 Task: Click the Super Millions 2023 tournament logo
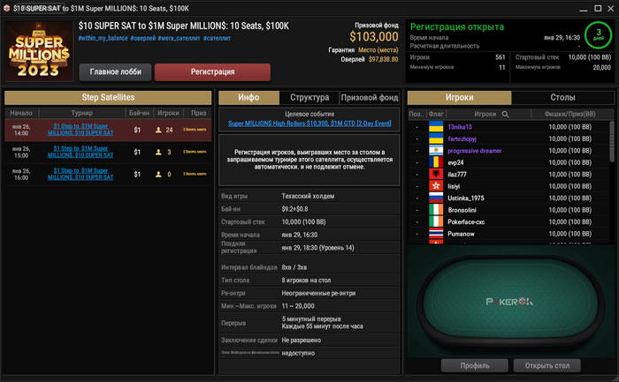click(x=39, y=51)
